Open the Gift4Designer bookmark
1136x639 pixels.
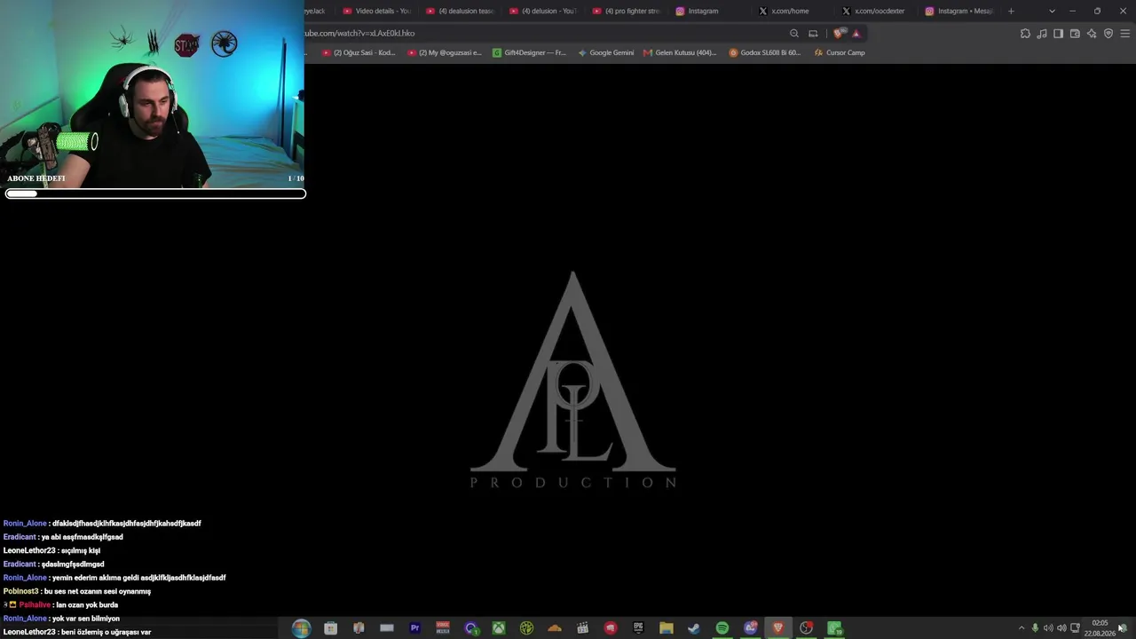coord(529,52)
